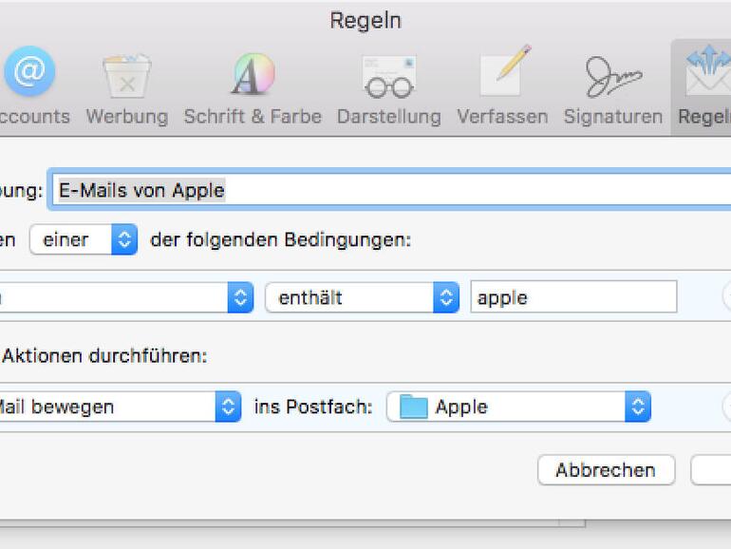Image resolution: width=731 pixels, height=549 pixels.
Task: Open the Accounts preferences icon
Action: click(x=29, y=71)
